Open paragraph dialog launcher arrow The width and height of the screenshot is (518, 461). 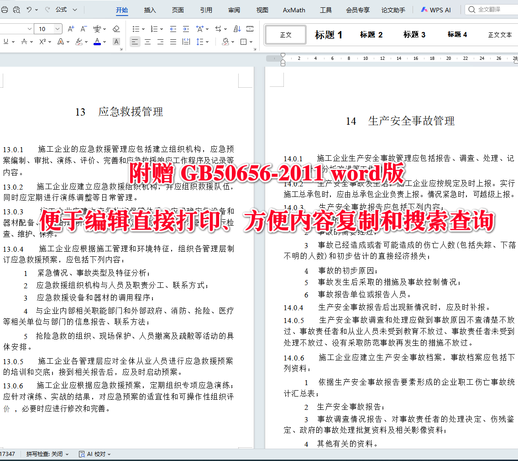coord(255,49)
